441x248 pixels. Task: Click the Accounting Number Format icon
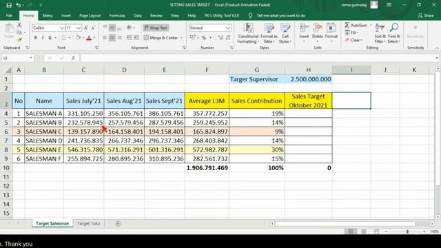pos(193,38)
